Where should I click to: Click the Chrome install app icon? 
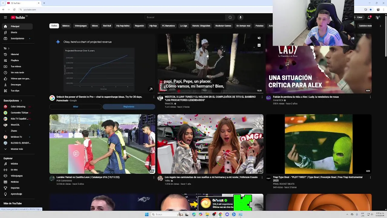(366, 10)
